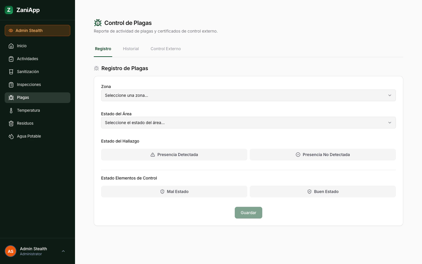
Task: Select the Presencia No Detectada option
Action: (x=323, y=155)
